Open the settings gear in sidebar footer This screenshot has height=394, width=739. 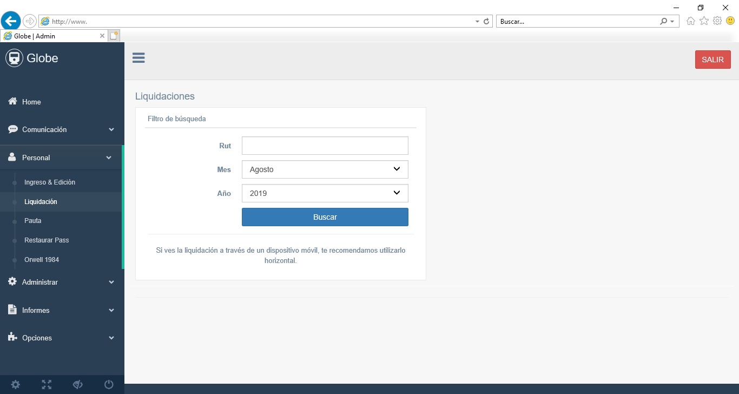pyautogui.click(x=16, y=385)
